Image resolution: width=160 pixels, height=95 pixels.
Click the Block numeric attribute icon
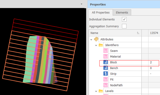(x=106, y=62)
